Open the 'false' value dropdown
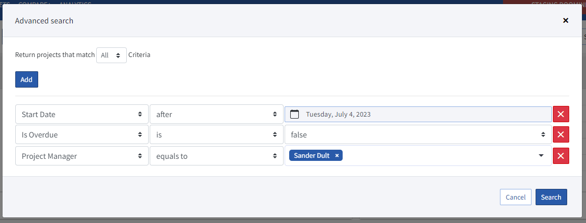This screenshot has height=223, width=586. (x=417, y=135)
